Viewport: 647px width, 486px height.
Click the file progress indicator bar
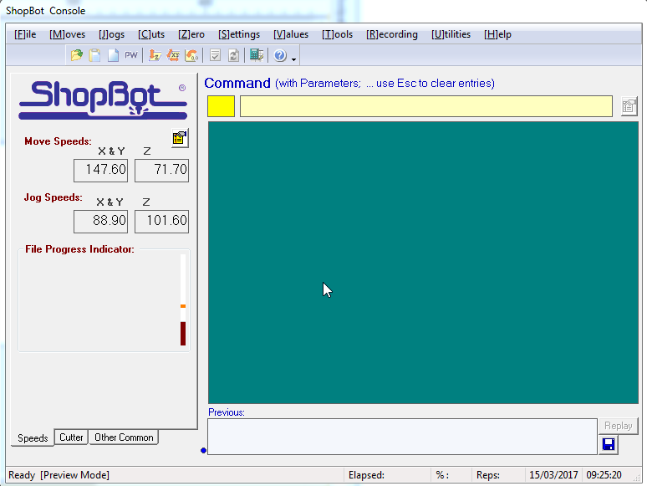coord(183,299)
